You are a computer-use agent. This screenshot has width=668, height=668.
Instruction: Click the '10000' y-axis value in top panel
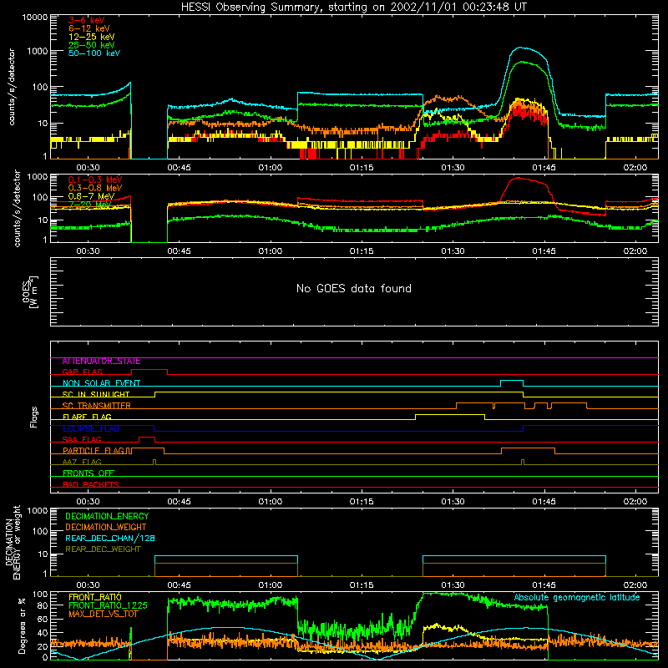35,18
